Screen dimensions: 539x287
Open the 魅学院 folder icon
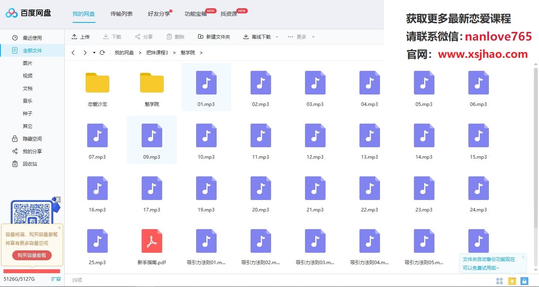[x=152, y=83]
